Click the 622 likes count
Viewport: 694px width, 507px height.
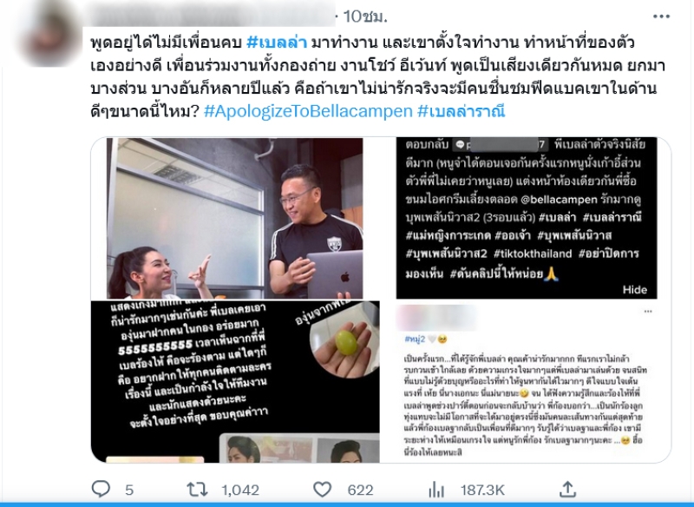[360, 490]
